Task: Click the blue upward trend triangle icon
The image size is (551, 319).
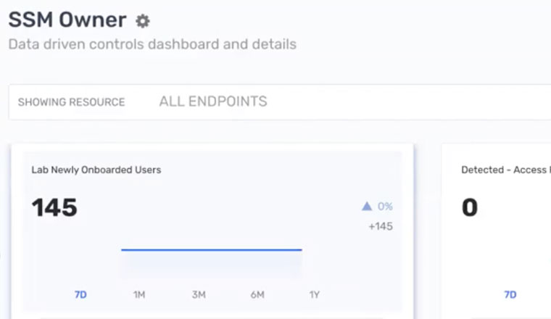Action: [x=367, y=207]
